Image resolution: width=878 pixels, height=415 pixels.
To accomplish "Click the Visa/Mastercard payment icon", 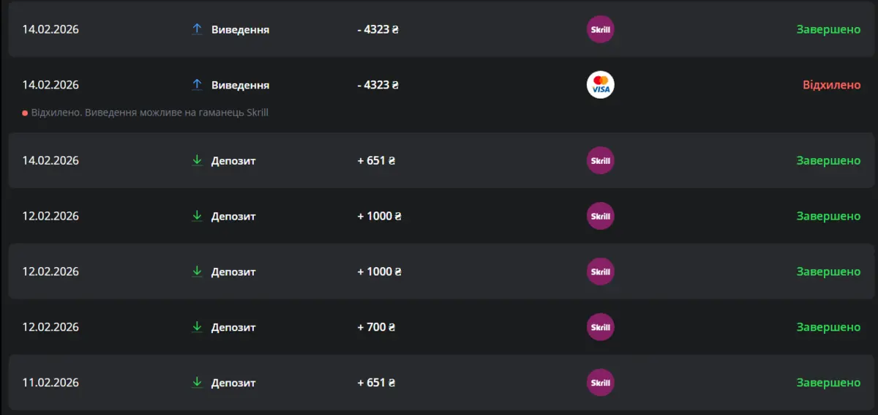I will (600, 85).
